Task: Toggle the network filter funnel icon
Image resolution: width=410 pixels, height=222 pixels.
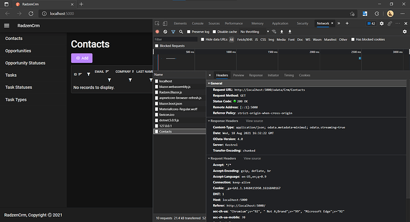Action: [x=173, y=31]
